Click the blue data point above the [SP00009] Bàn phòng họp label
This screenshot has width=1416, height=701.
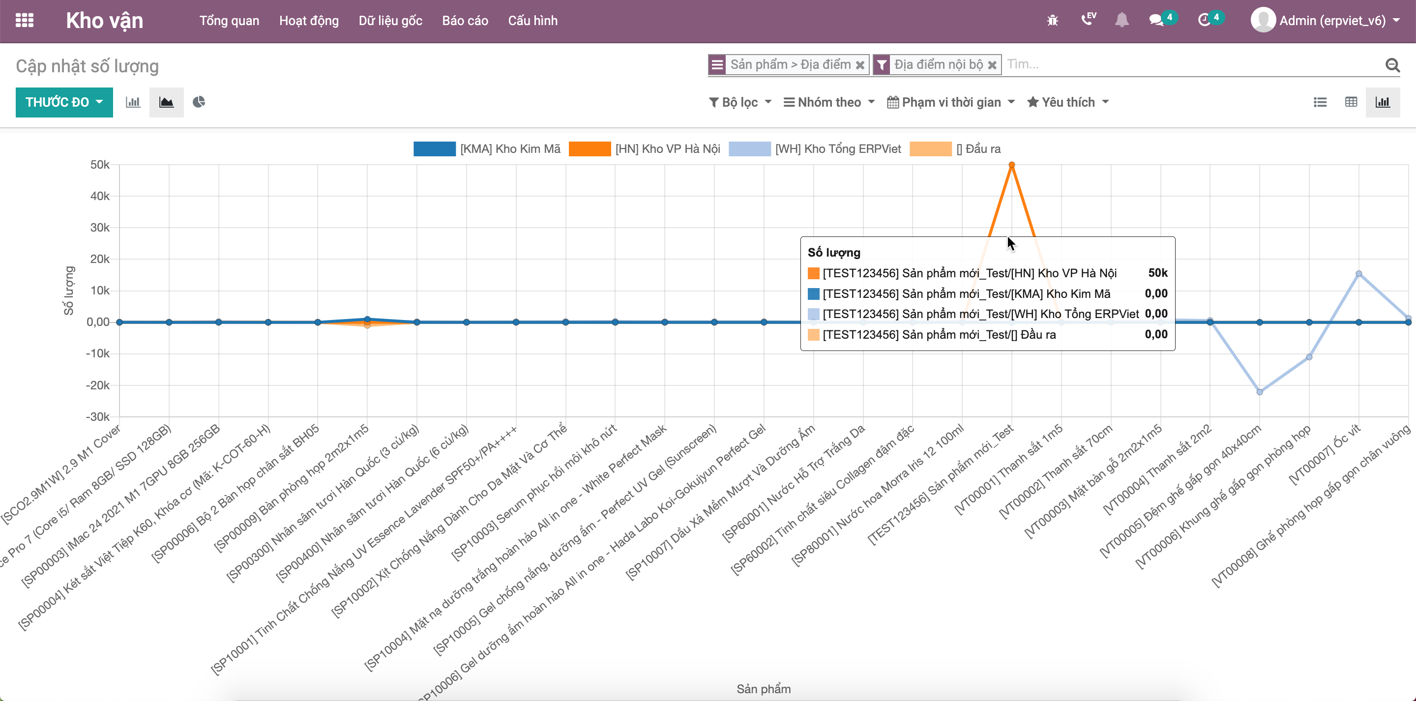click(x=367, y=319)
